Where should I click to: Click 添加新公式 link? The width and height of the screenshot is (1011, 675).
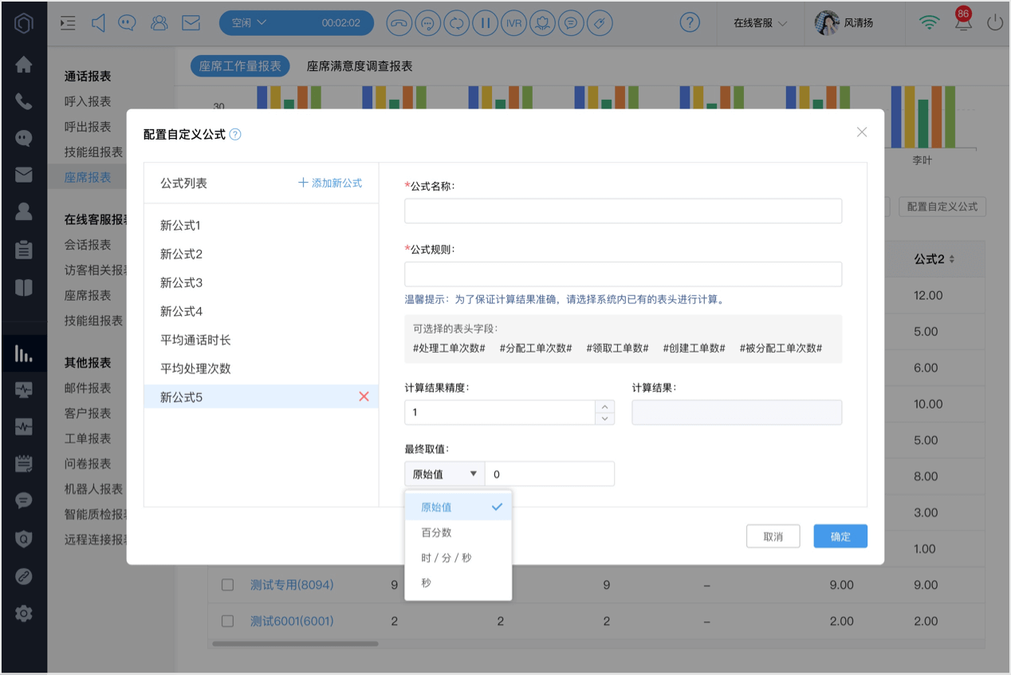[x=330, y=183]
